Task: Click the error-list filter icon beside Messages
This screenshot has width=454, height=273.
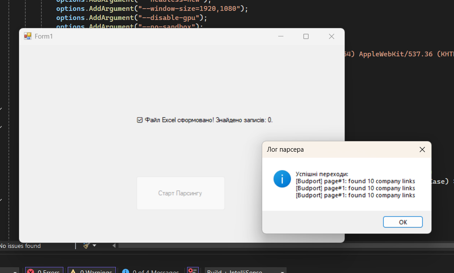Action: point(193,271)
